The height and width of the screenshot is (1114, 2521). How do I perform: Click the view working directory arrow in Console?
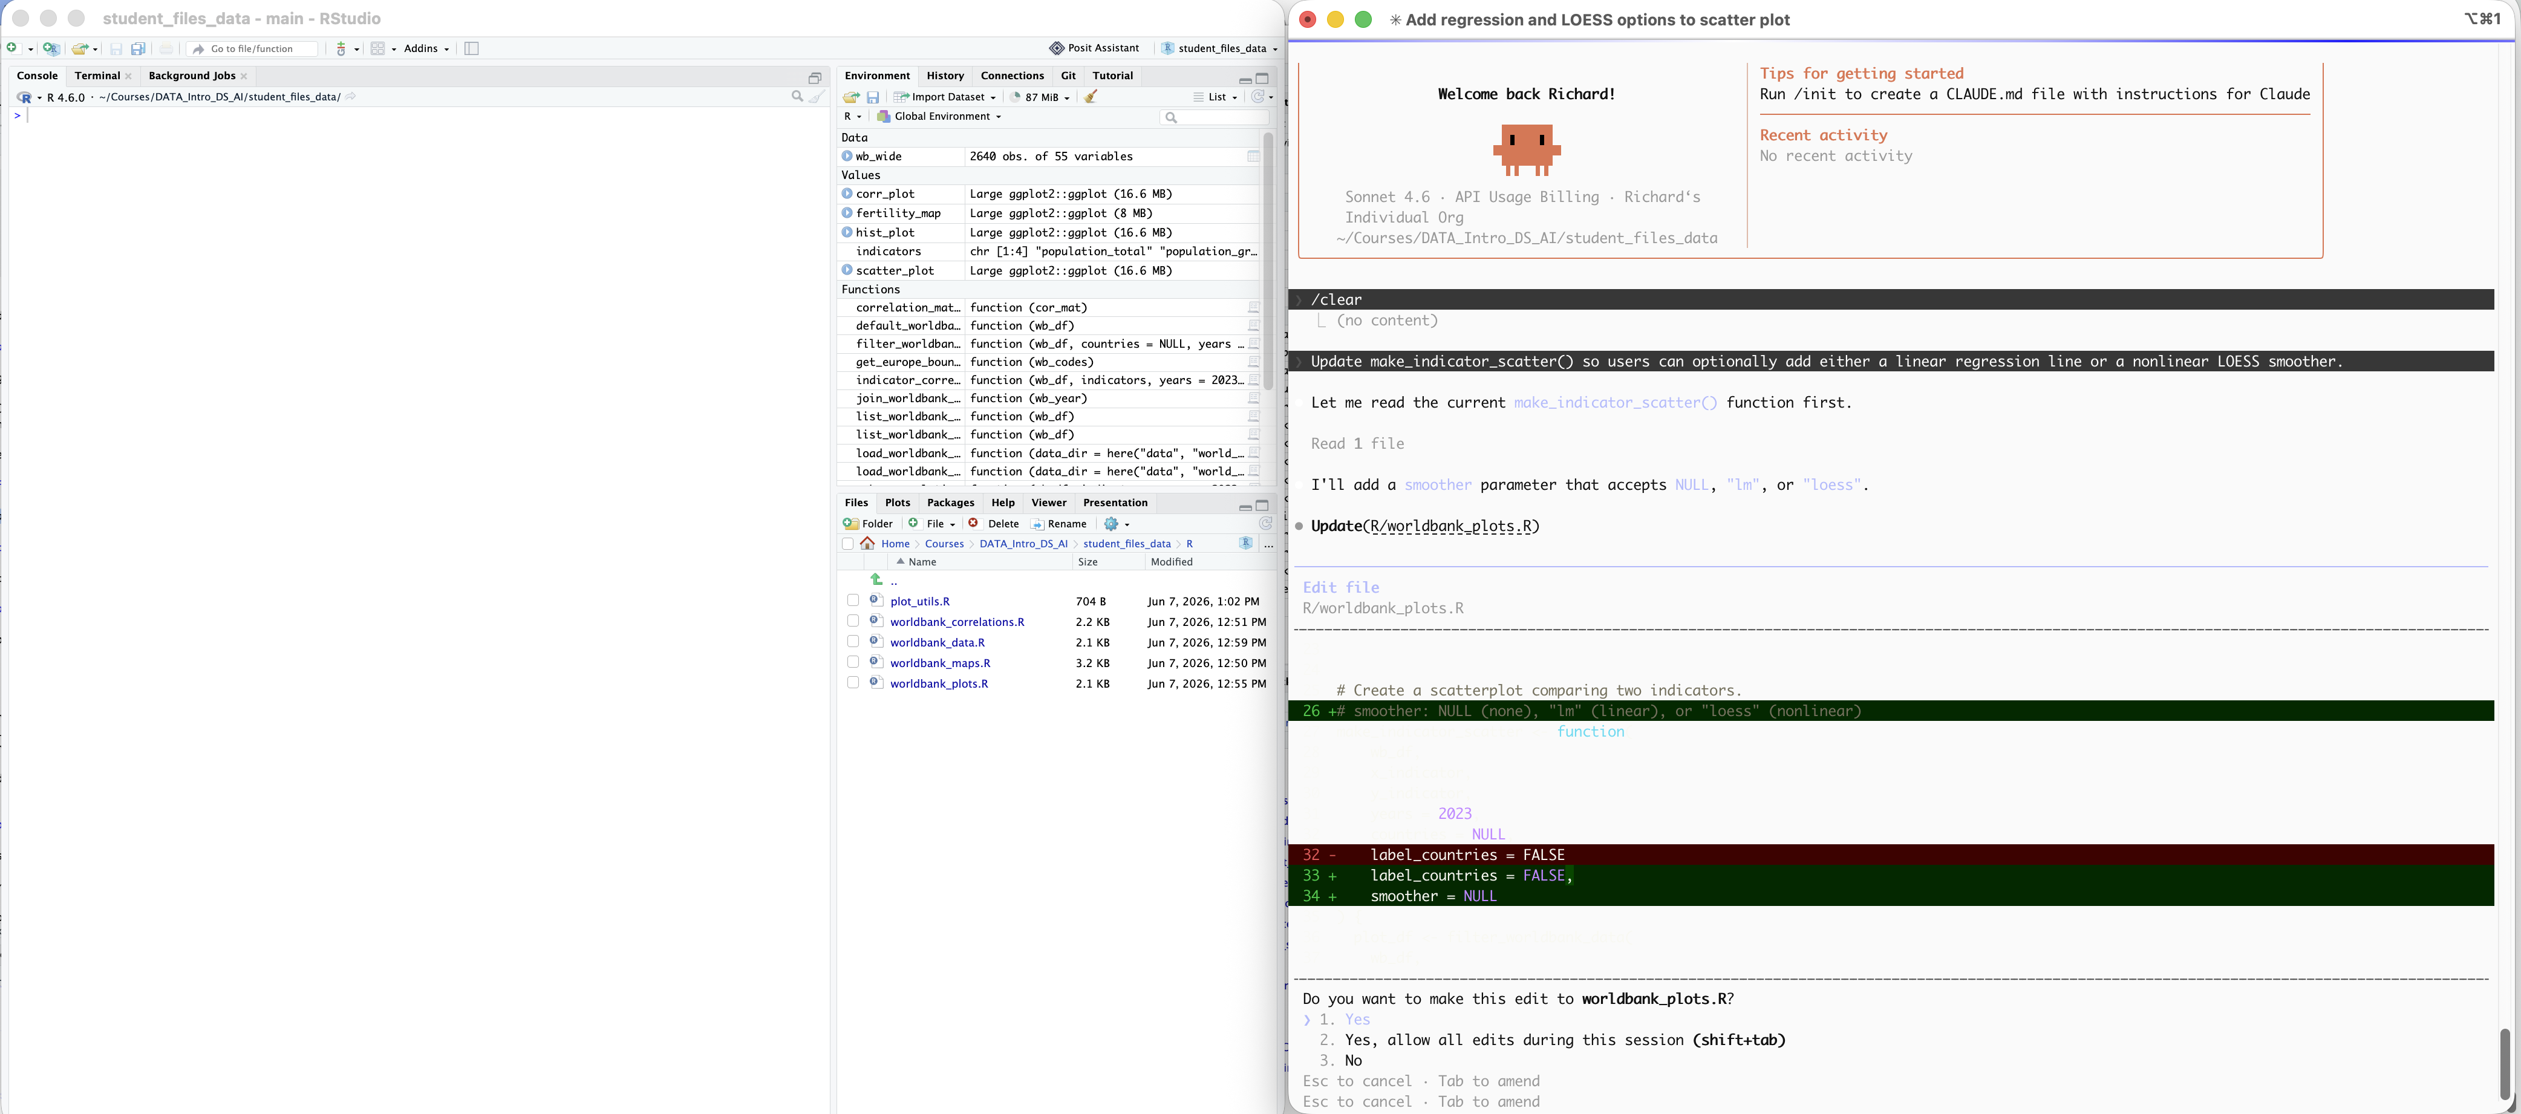(350, 97)
